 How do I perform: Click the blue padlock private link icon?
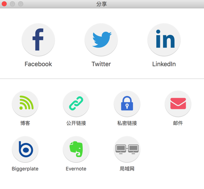tap(127, 104)
